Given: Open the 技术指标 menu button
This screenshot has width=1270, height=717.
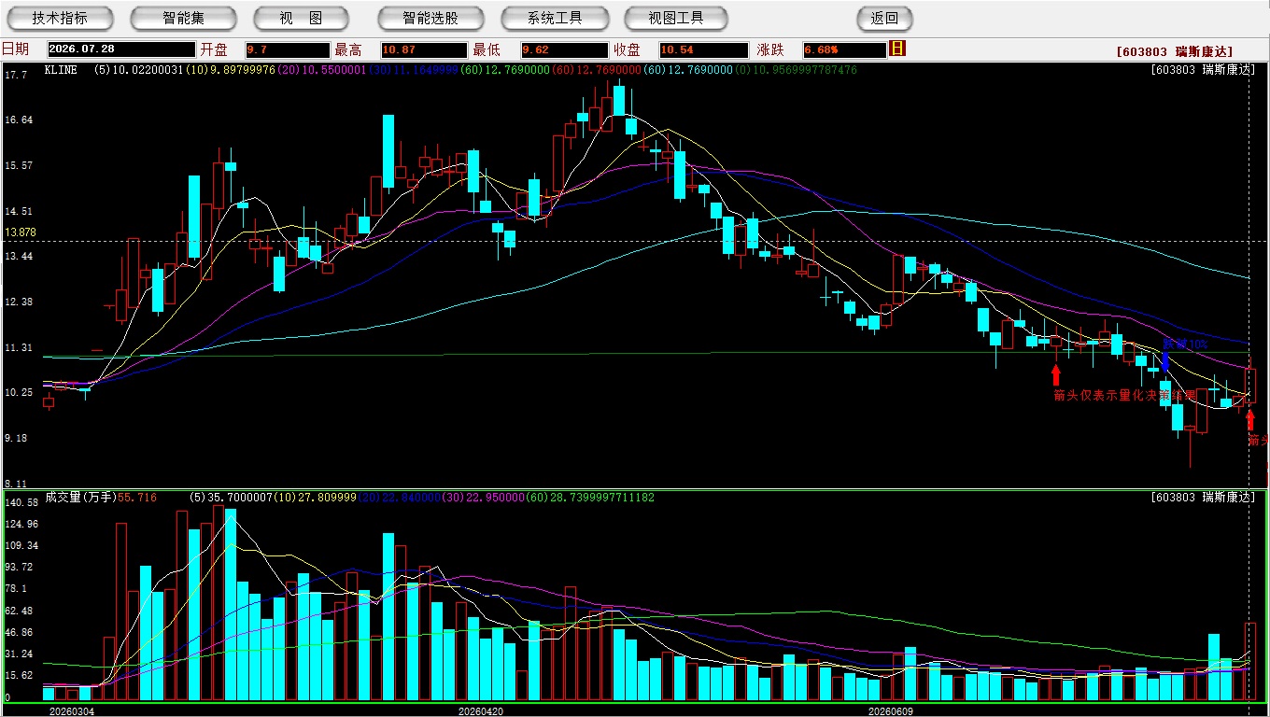Looking at the screenshot, I should tap(60, 18).
